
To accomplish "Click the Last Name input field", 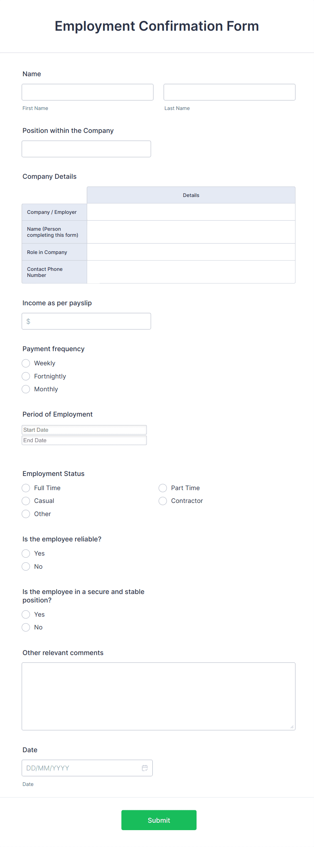I will (229, 92).
